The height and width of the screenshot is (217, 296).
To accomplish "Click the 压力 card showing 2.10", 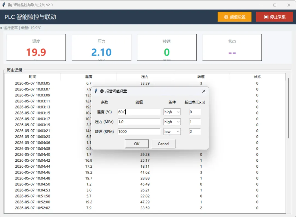I will click(x=101, y=48).
